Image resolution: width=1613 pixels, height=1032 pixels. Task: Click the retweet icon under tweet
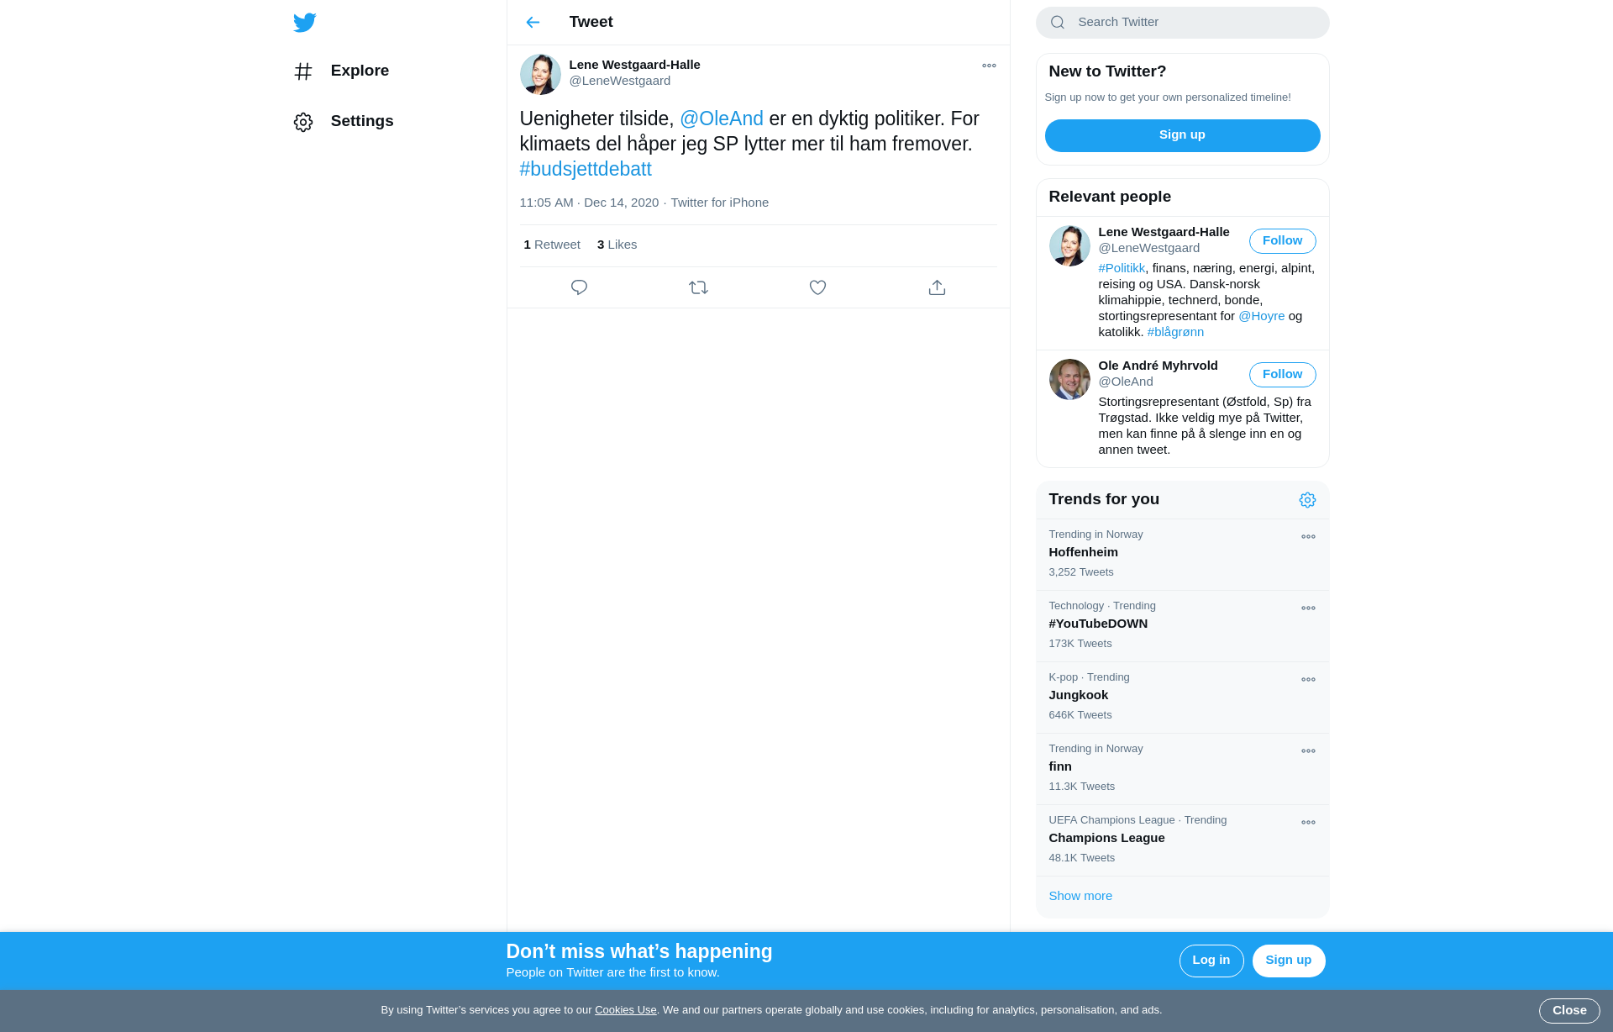coord(698,287)
